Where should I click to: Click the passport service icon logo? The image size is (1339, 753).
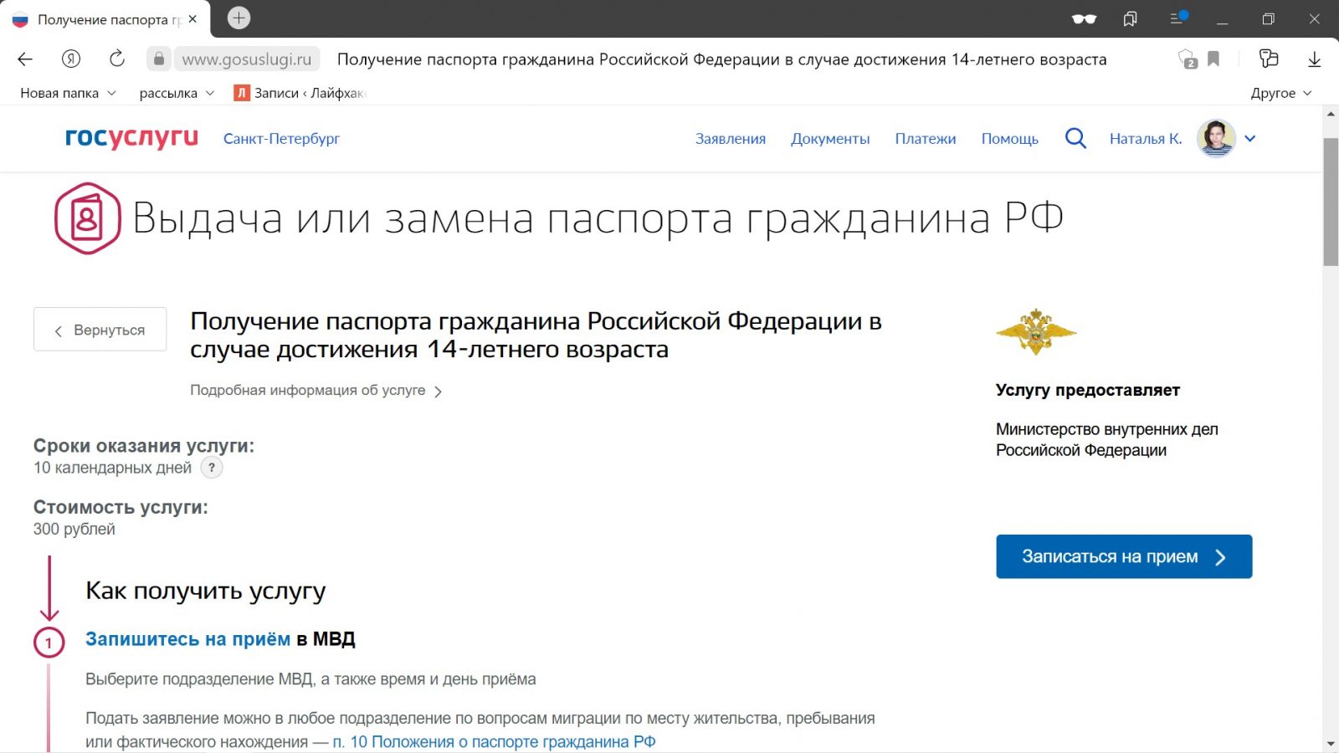(88, 218)
